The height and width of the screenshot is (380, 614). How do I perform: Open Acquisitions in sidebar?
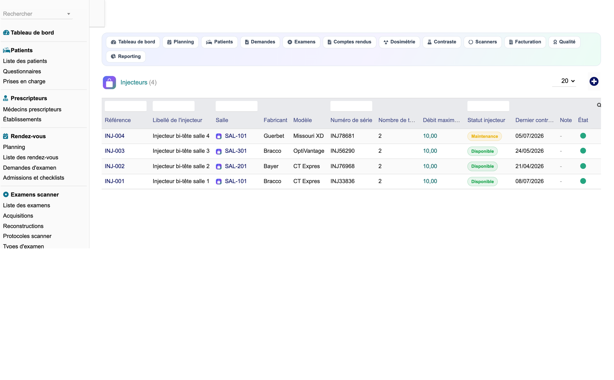click(18, 216)
